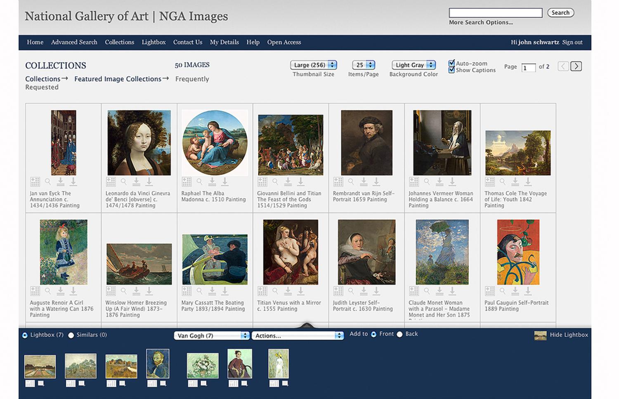
Task: Click double-bar download icon under Cassatt Boating Party
Action: 212,291
